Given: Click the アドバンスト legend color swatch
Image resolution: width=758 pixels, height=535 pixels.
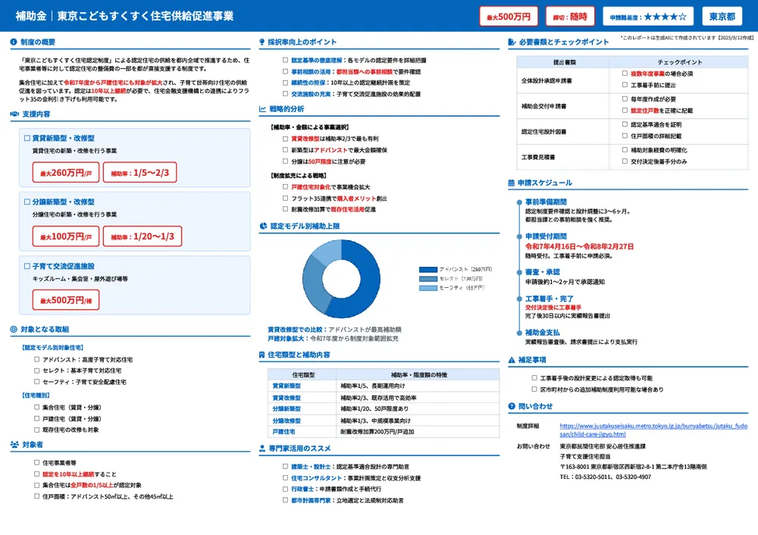Looking at the screenshot, I should coord(427,269).
